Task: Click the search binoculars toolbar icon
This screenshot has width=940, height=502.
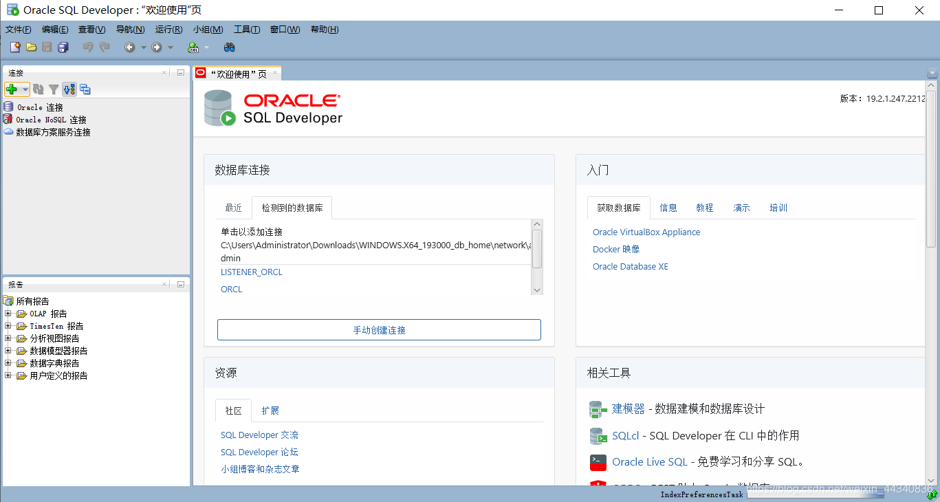Action: (229, 48)
